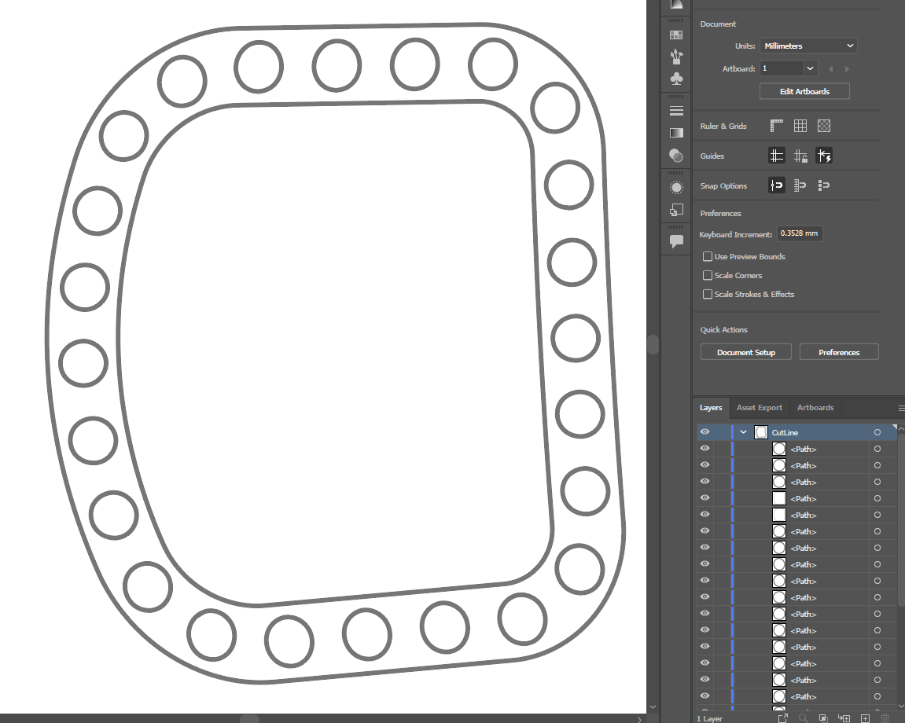Hide the CutLine layer via eye icon
The image size is (905, 723).
pos(705,432)
